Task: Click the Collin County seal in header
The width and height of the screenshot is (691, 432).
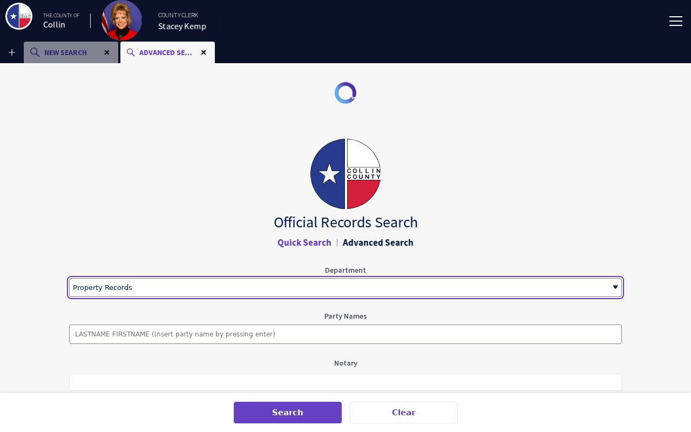Action: 19,16
